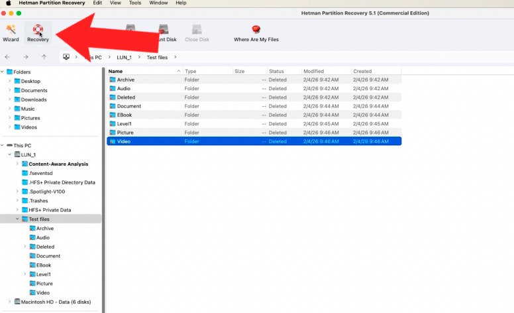514x313 pixels.
Task: Go up one folder level
Action: click(44, 57)
